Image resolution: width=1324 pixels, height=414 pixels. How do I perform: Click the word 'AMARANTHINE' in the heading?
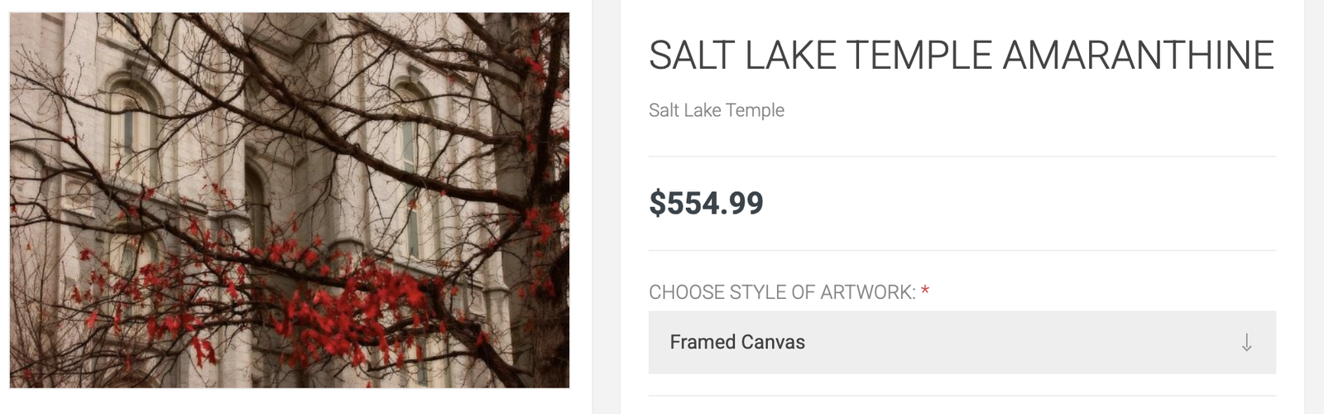pyautogui.click(x=1138, y=55)
